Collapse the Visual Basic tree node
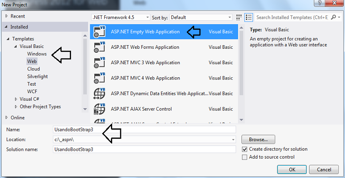 click(16, 47)
